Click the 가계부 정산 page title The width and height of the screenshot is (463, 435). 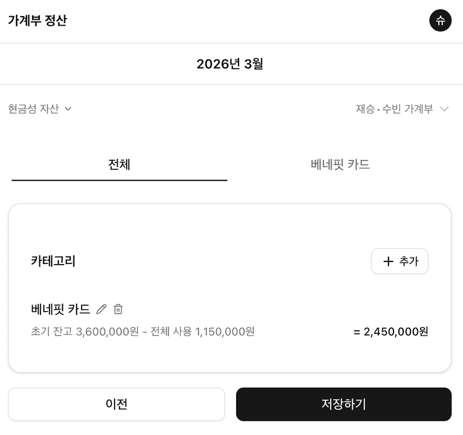coord(37,21)
